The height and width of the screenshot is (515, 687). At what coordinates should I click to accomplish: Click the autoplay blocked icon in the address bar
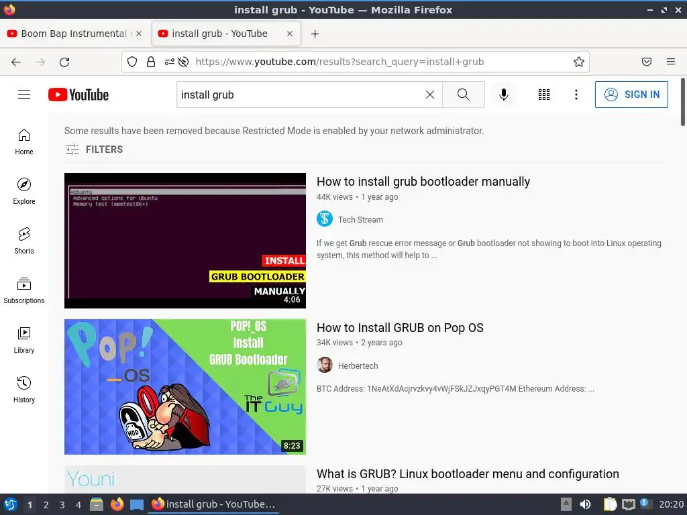pyautogui.click(x=184, y=62)
